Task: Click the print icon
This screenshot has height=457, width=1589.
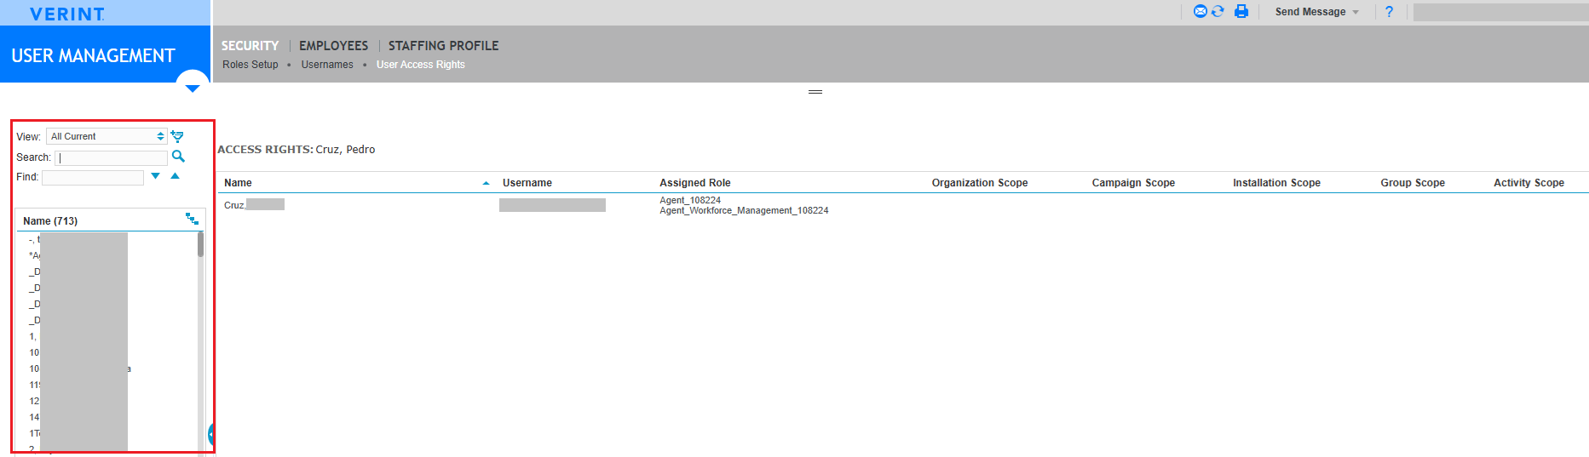Action: pyautogui.click(x=1241, y=11)
